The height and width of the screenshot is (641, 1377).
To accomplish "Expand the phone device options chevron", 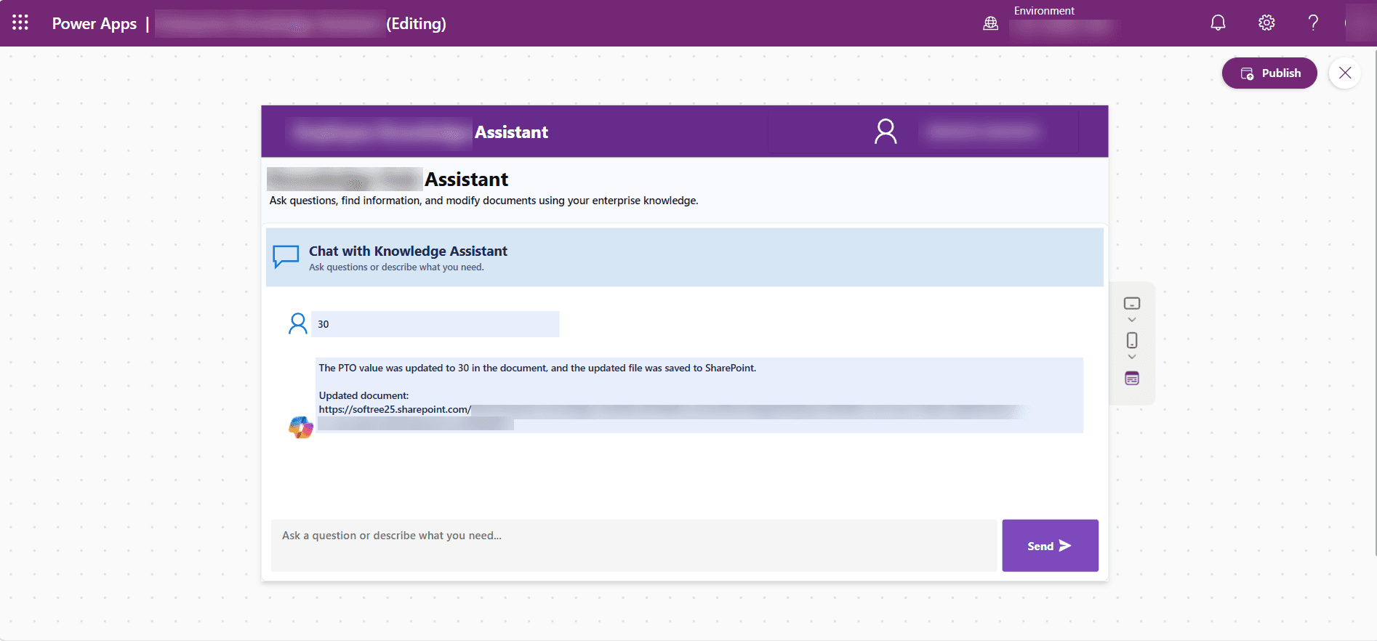I will [x=1132, y=357].
